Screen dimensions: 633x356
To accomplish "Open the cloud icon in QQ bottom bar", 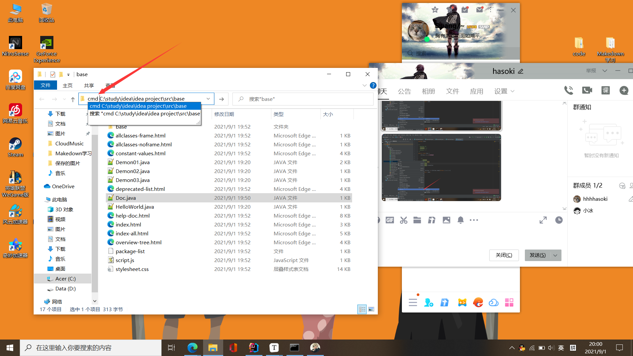I will tap(494, 302).
